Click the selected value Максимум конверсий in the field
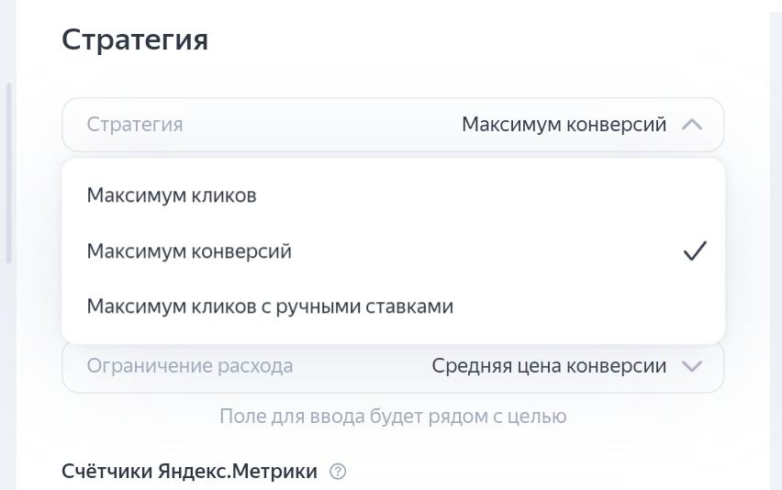The image size is (782, 490). (564, 125)
